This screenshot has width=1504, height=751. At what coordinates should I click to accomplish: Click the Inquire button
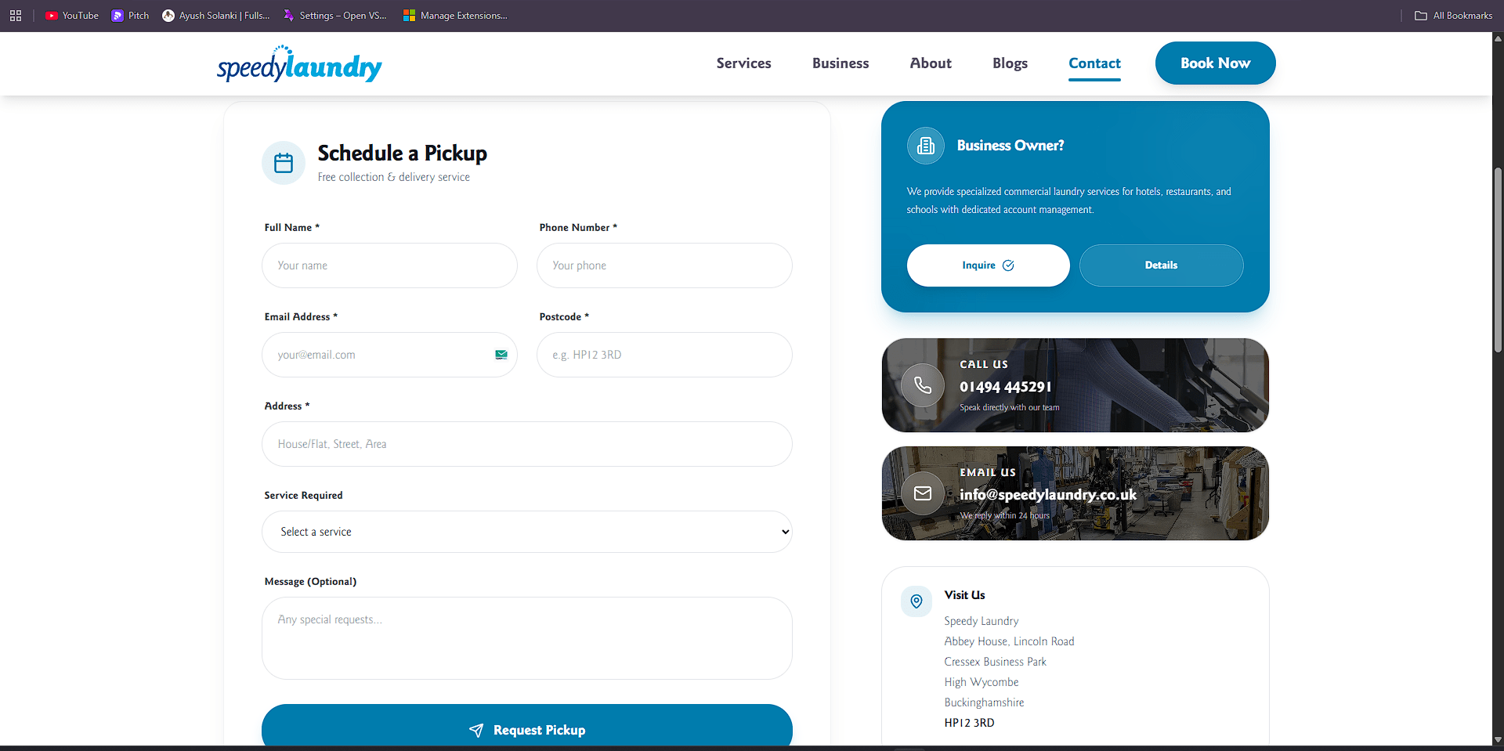coord(988,265)
